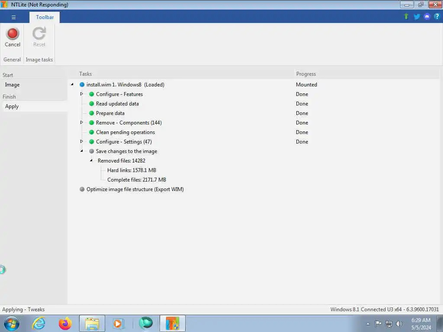Open Windows Explorer from taskbar
The image size is (443, 332).
point(92,323)
